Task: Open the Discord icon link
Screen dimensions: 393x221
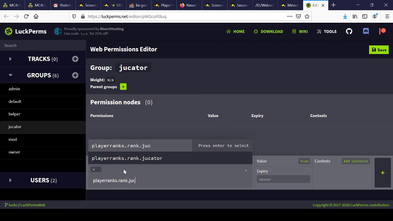Action: (366, 31)
